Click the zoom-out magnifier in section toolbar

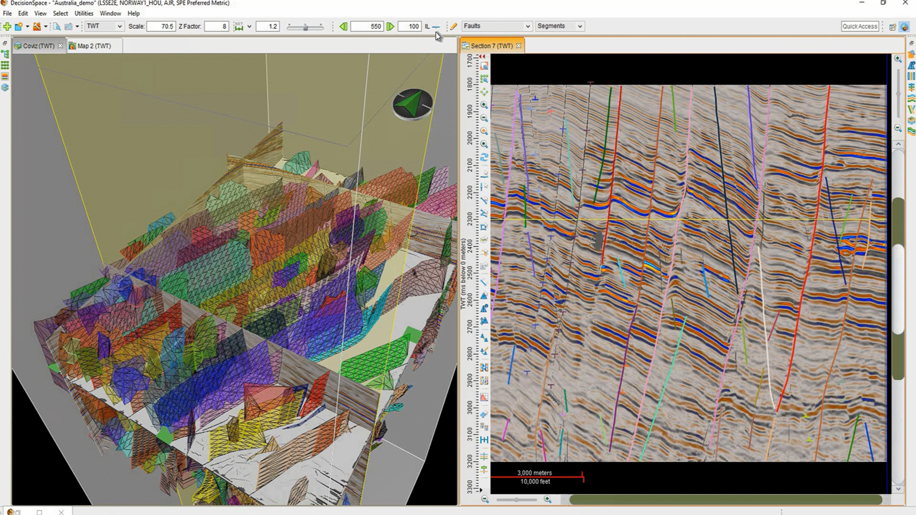(x=484, y=117)
